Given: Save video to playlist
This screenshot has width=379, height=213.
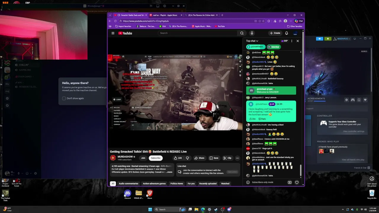Looking at the screenshot, I should pos(214,158).
